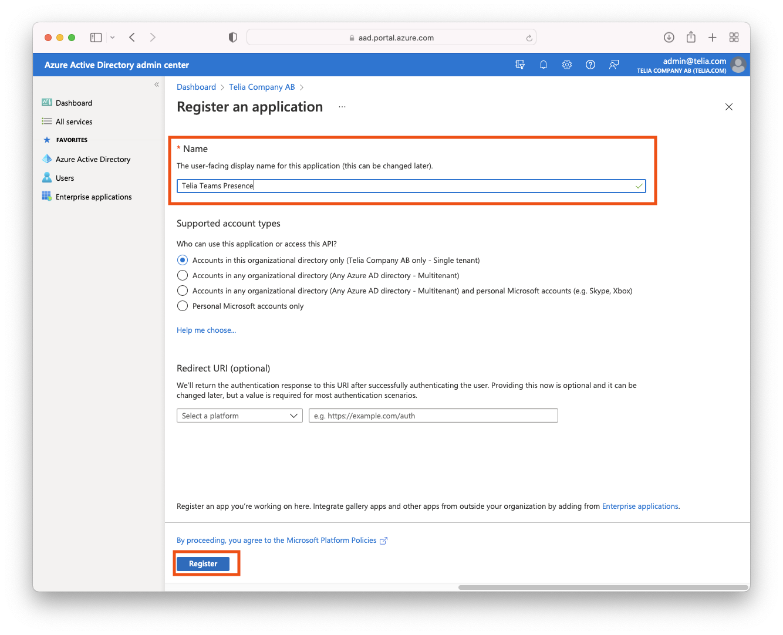
Task: Click the user account avatar
Action: [738, 65]
